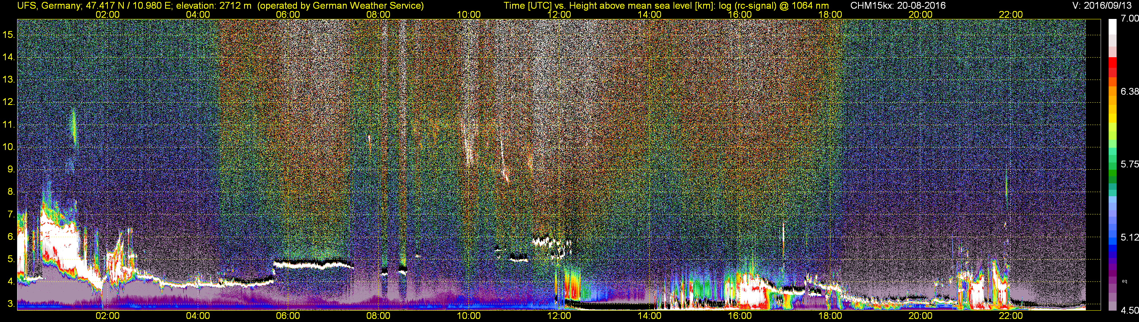Click the 20:00 label on the bottom time axis
Viewport: 1139px width, 322px height.
(x=921, y=316)
